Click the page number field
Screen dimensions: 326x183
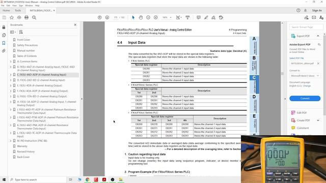coord(116,18)
